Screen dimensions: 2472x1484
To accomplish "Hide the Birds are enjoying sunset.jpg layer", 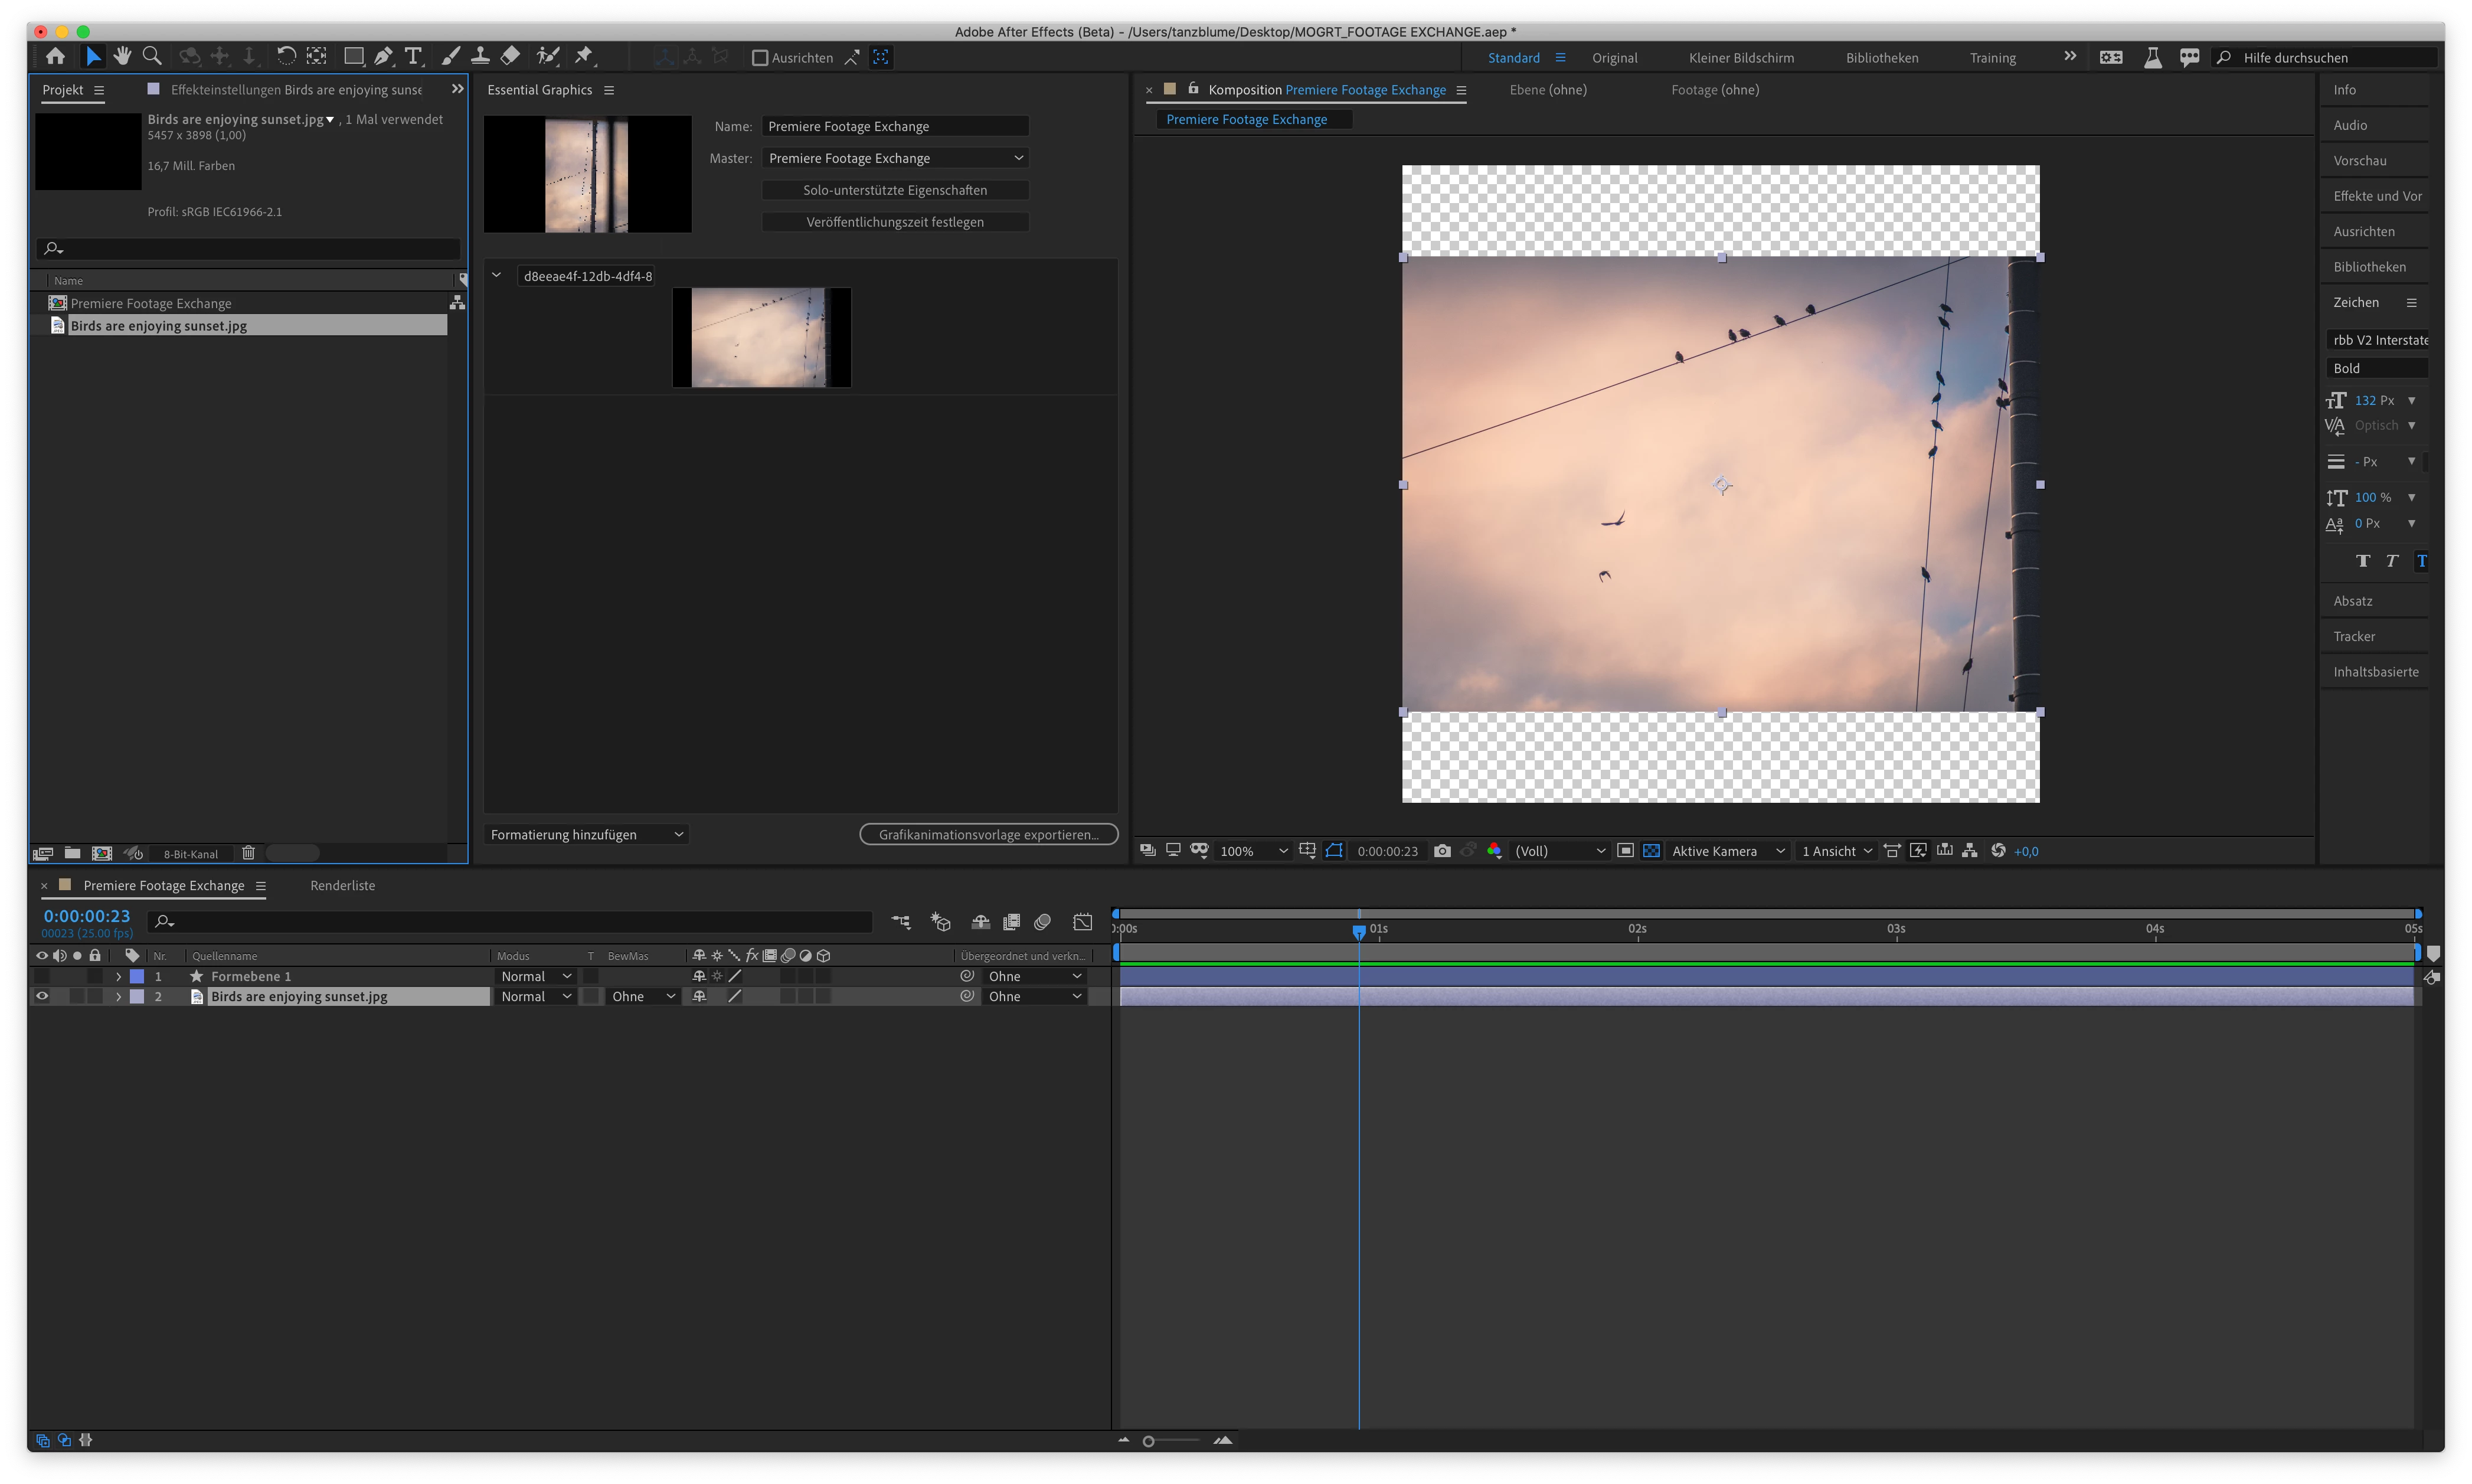I will pos(42,996).
